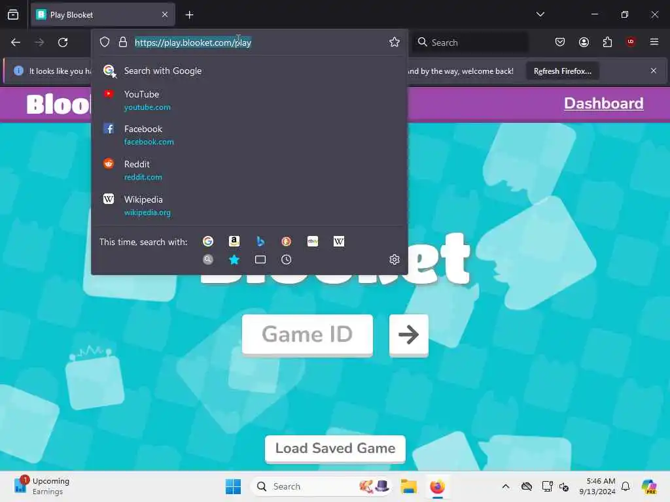
Task: Search bookmarks via the blue star icon
Action: (x=234, y=259)
